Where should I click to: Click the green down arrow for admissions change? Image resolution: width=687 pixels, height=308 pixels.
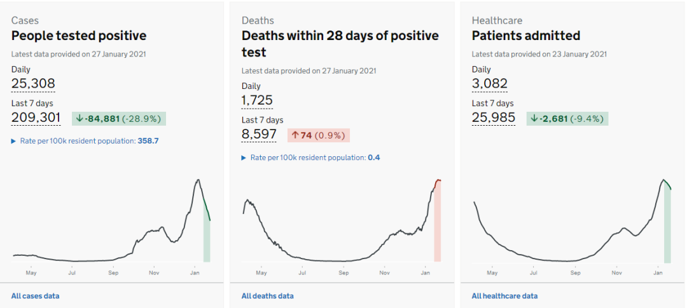[x=534, y=118]
